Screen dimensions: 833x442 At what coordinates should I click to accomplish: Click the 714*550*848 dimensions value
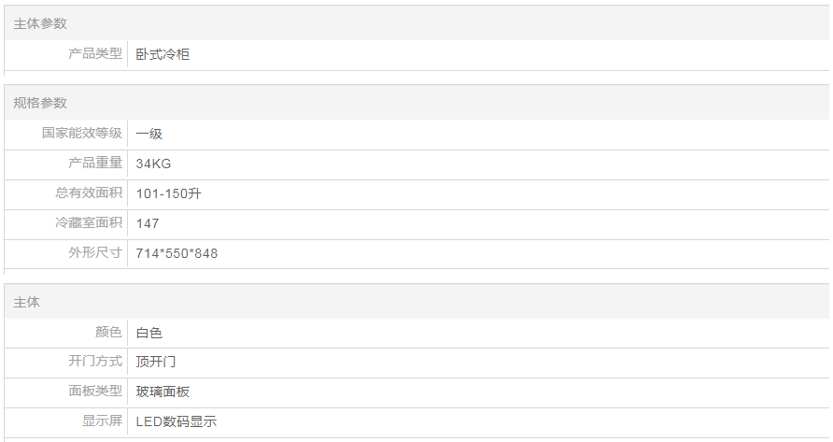[x=176, y=253]
